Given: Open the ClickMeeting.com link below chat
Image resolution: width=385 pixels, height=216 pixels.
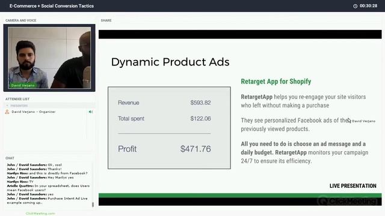Looking at the screenshot, I should pyautogui.click(x=40, y=214).
